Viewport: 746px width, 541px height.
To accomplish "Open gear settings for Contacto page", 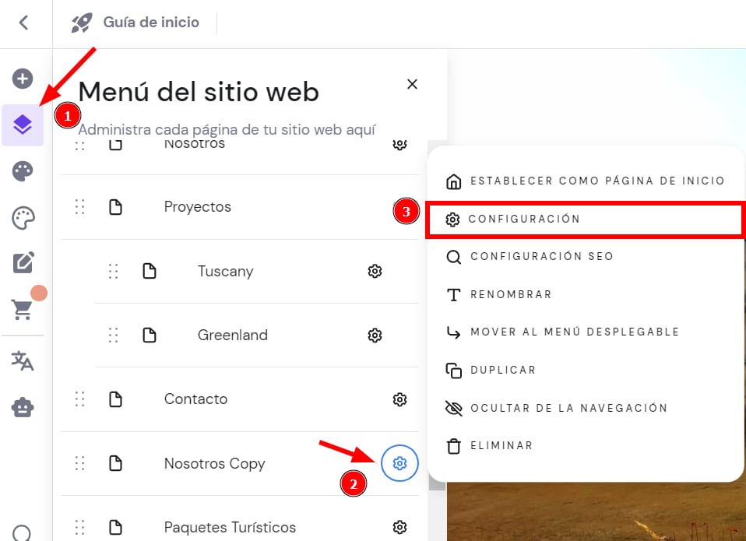I will pos(399,399).
